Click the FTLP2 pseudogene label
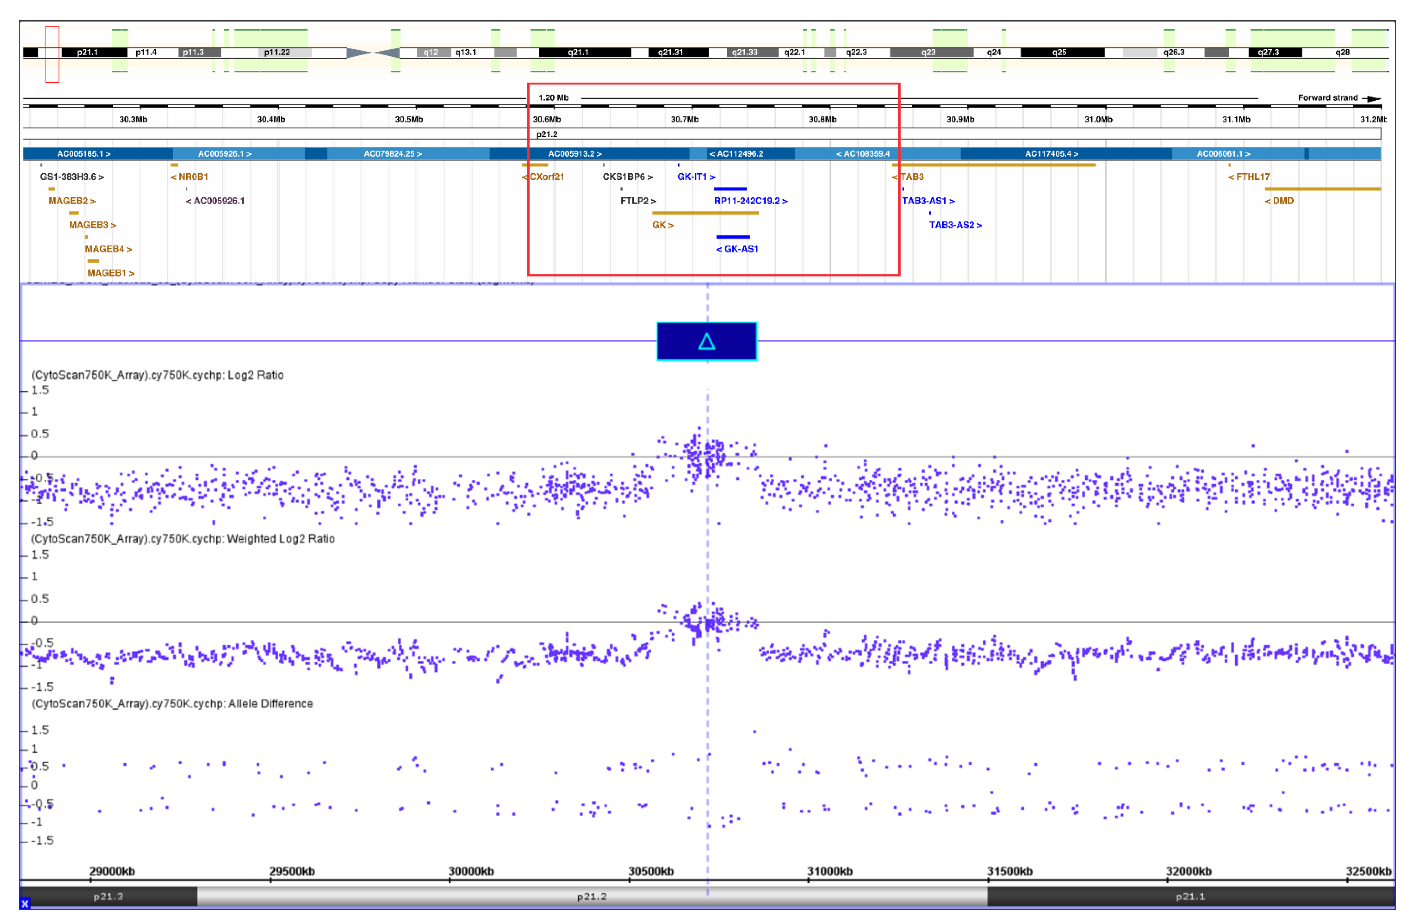The width and height of the screenshot is (1407, 924). pos(638,201)
